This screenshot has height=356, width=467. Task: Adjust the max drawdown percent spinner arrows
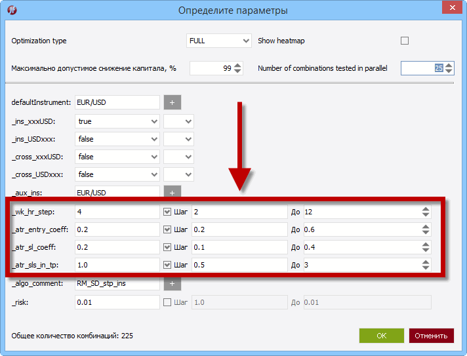coord(237,68)
